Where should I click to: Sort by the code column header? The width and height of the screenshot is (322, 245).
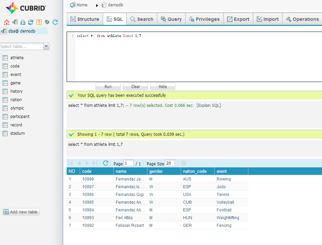click(x=97, y=171)
